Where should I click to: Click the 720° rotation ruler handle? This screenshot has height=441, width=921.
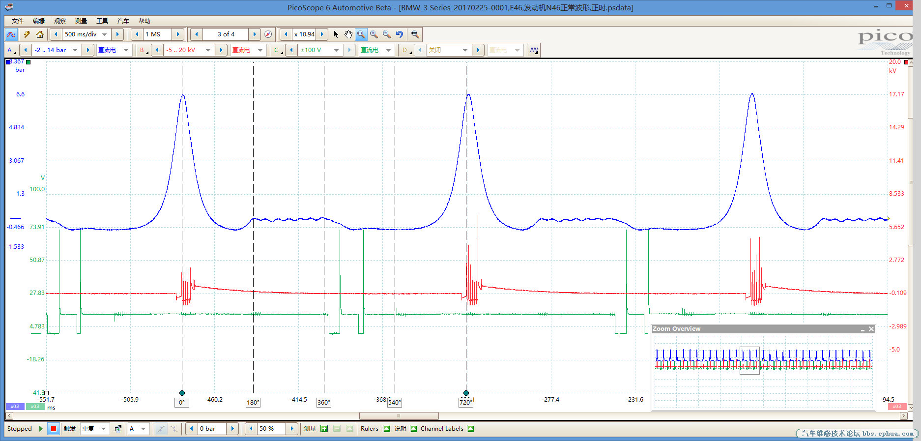coord(466,393)
